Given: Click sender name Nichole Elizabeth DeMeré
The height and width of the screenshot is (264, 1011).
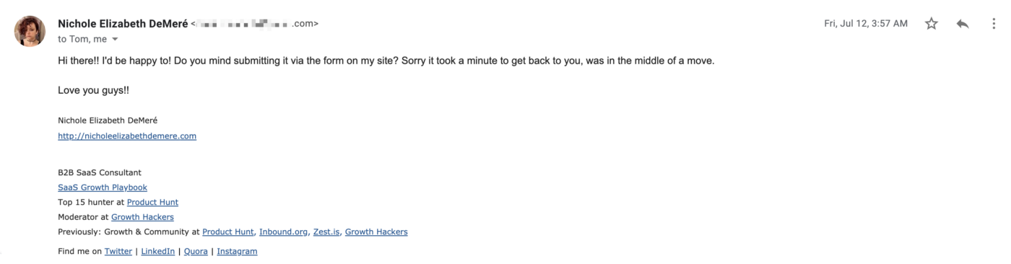Looking at the screenshot, I should click(x=123, y=24).
